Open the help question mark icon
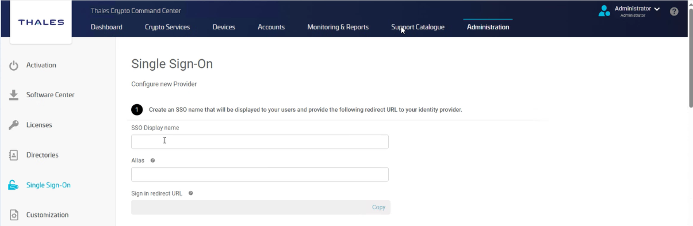 click(674, 12)
